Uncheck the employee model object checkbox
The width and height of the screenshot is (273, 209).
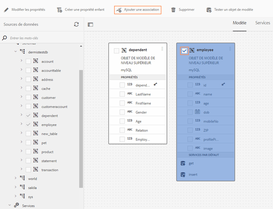185,51
